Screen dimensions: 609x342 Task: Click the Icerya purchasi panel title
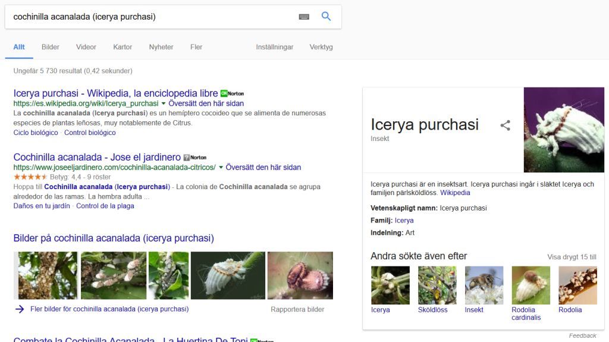coord(425,124)
